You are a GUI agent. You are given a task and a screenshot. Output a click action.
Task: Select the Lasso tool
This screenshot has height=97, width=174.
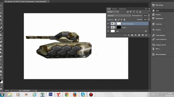[1, 13]
